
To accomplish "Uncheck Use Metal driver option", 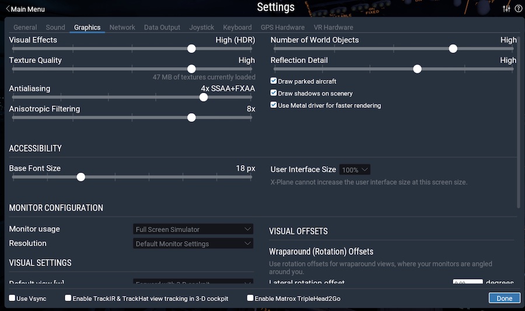I will (x=274, y=106).
